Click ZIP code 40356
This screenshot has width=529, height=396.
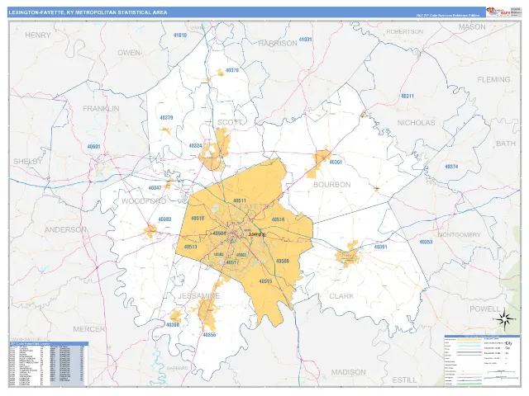[209, 335]
